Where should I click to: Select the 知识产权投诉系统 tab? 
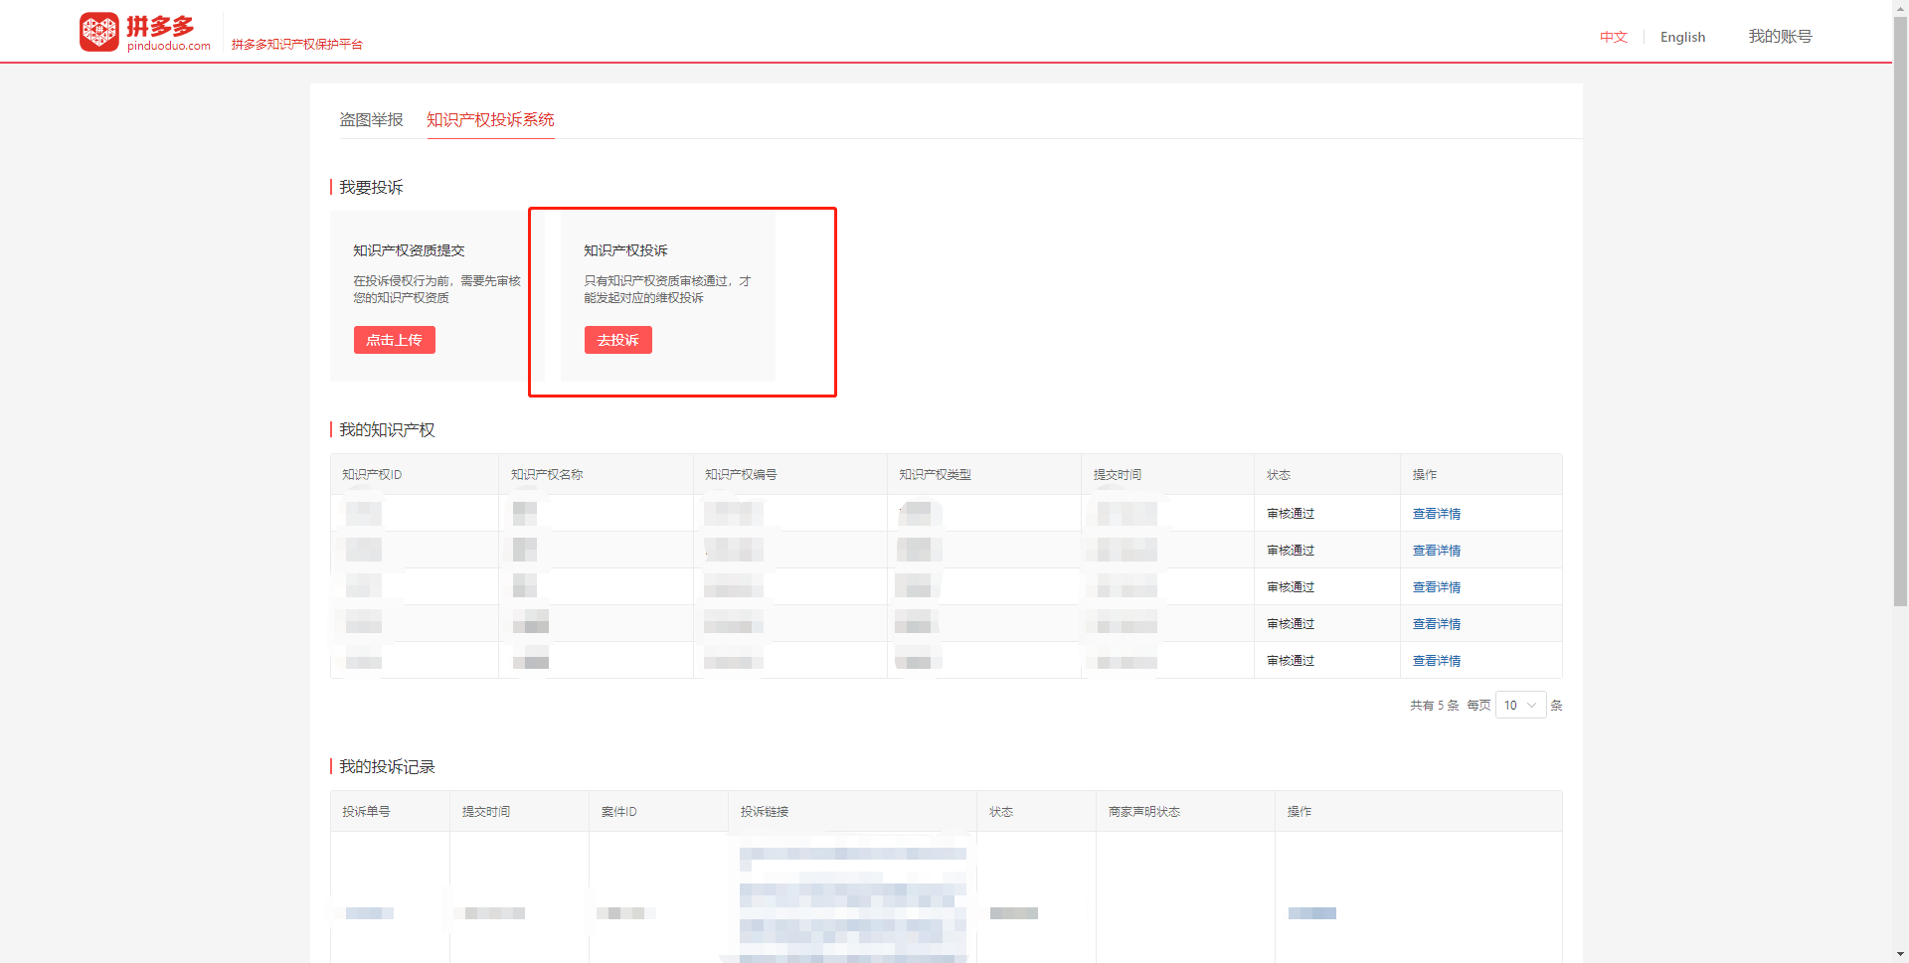pyautogui.click(x=490, y=119)
